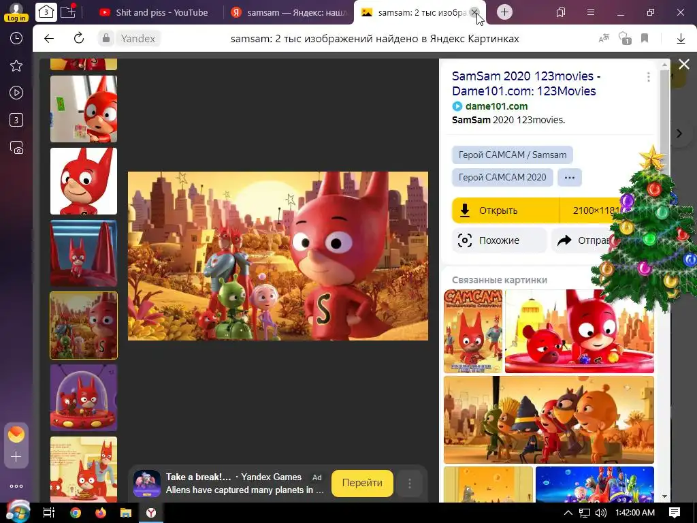Launch Chrome from the taskbar
697x523 pixels.
point(76,513)
